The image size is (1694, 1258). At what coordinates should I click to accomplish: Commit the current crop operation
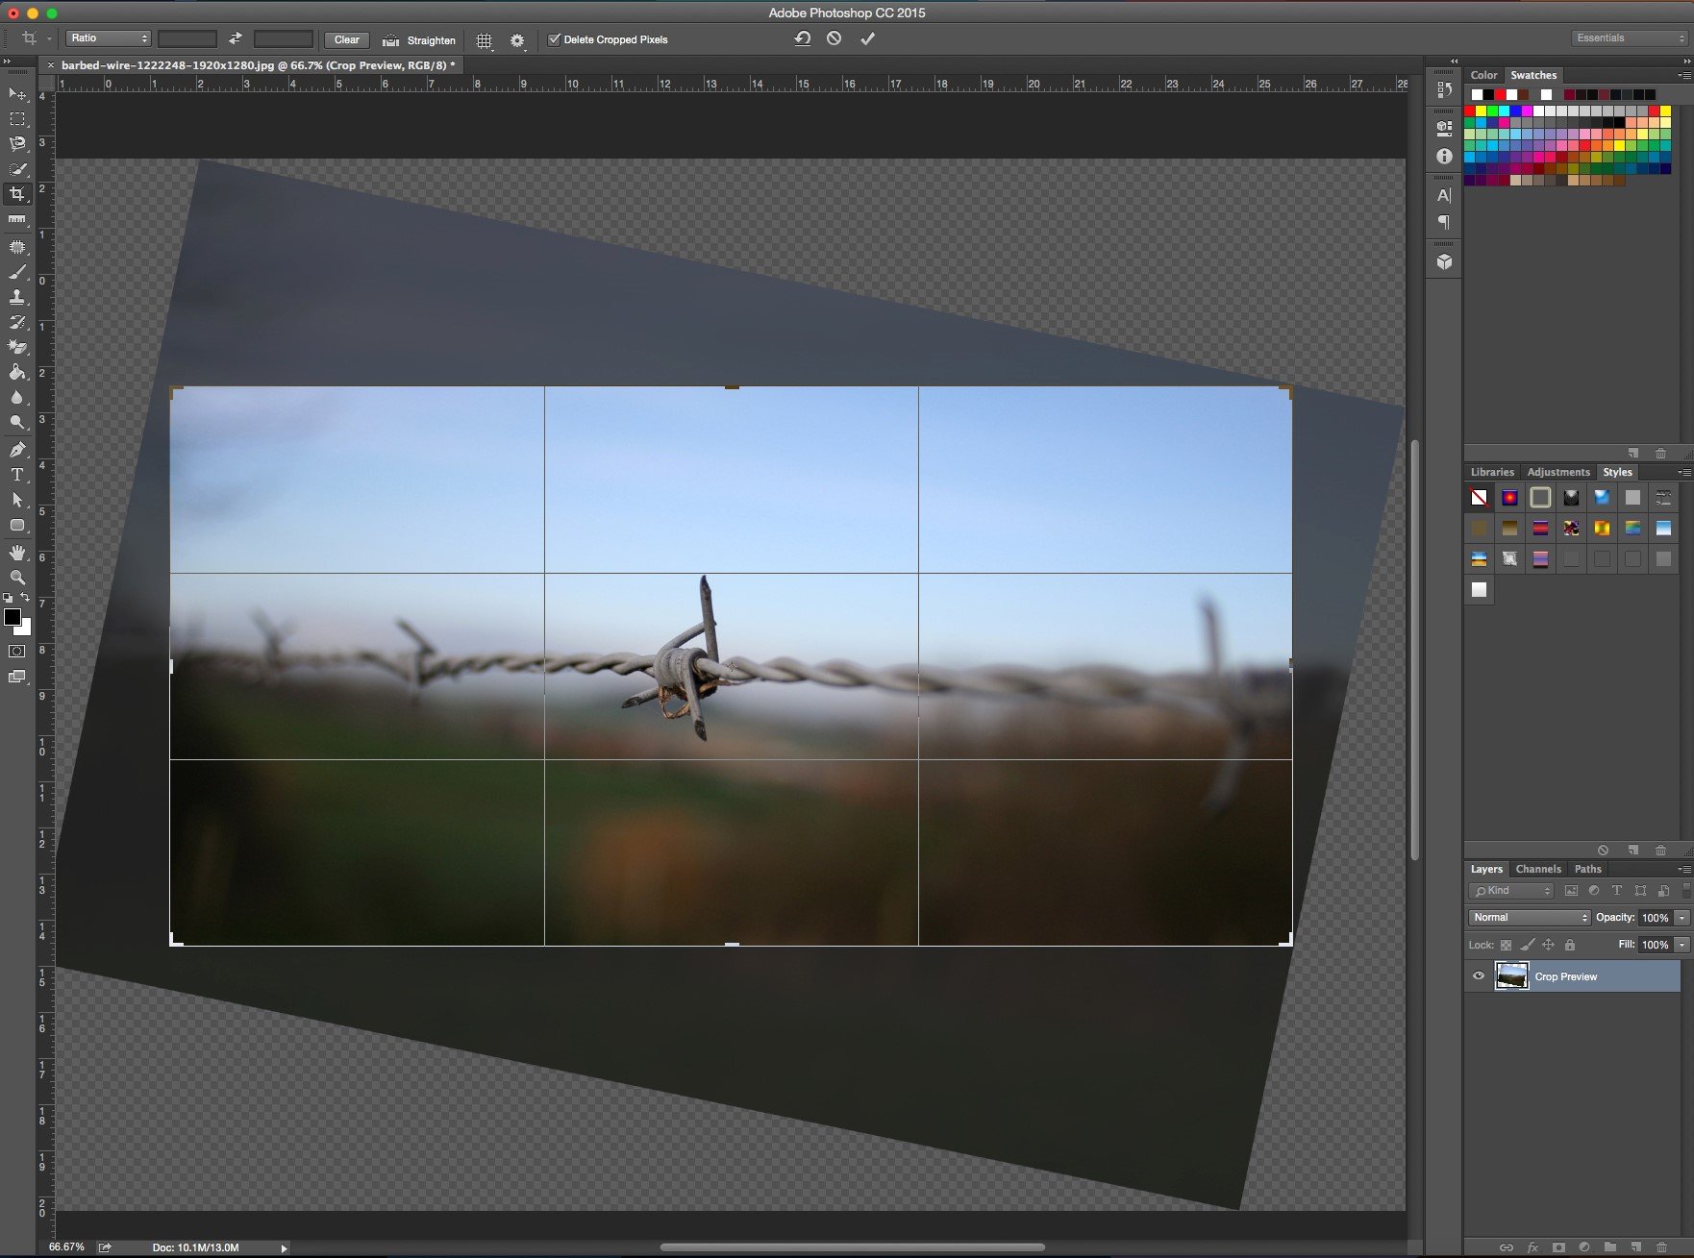(x=867, y=39)
